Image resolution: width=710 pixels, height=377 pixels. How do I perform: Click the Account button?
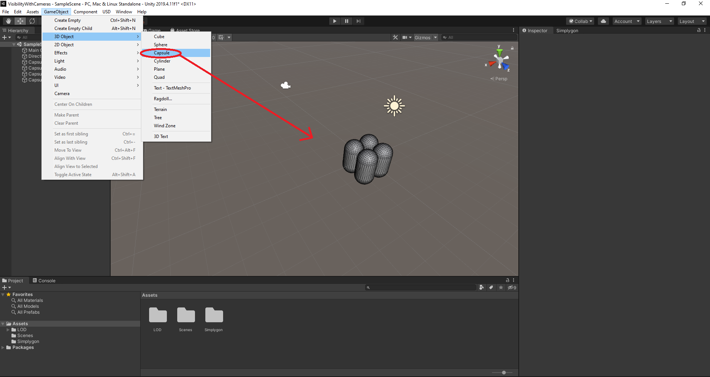(626, 21)
